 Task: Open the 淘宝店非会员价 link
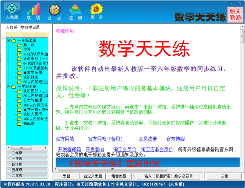(x=157, y=149)
